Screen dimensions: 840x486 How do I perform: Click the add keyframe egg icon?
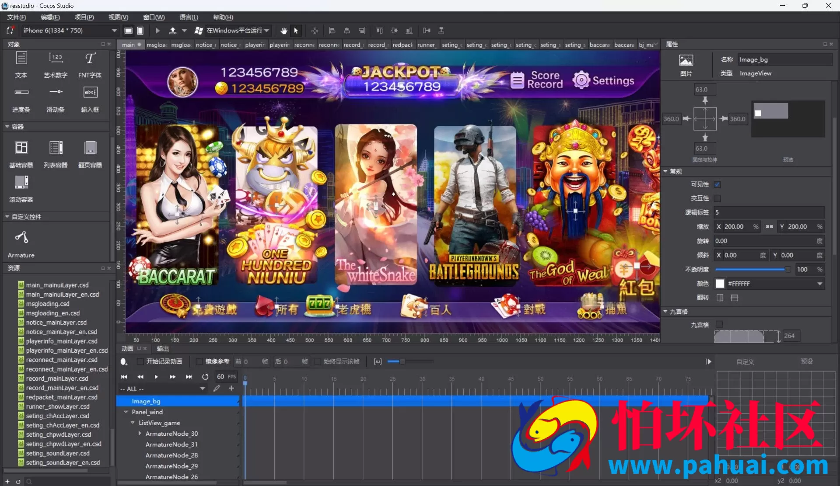click(x=124, y=361)
